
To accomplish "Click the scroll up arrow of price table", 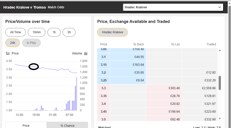I will (220, 50).
